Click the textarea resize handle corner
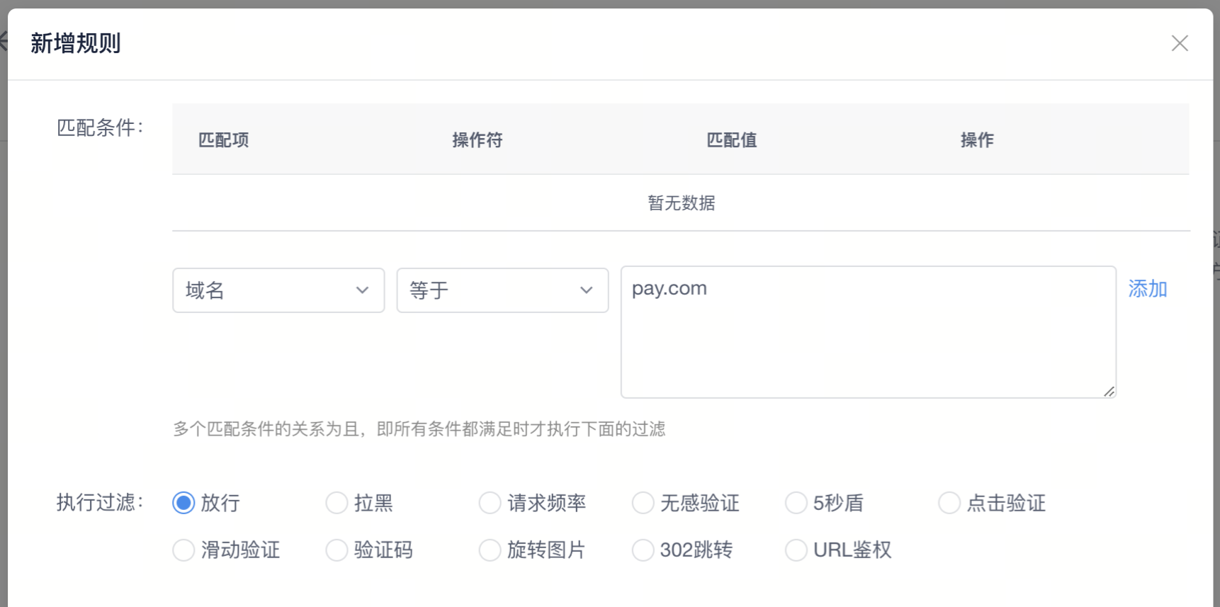The height and width of the screenshot is (607, 1220). pos(1109,391)
